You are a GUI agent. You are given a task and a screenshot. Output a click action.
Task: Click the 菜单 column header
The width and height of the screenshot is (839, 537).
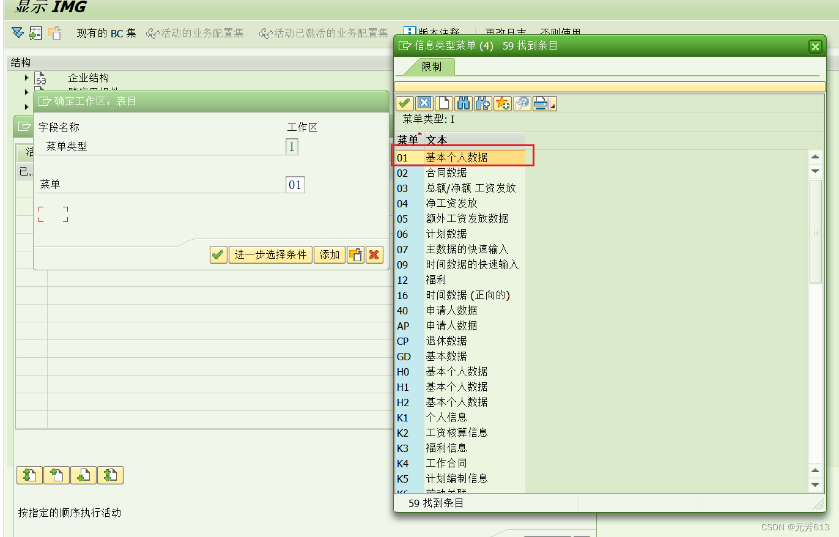coord(409,140)
